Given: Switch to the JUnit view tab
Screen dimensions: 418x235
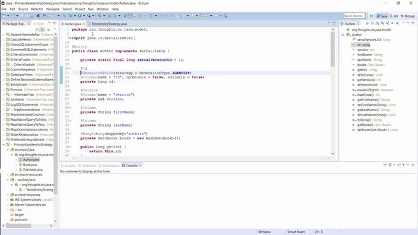Looking at the screenshot, I should pyautogui.click(x=39, y=23).
